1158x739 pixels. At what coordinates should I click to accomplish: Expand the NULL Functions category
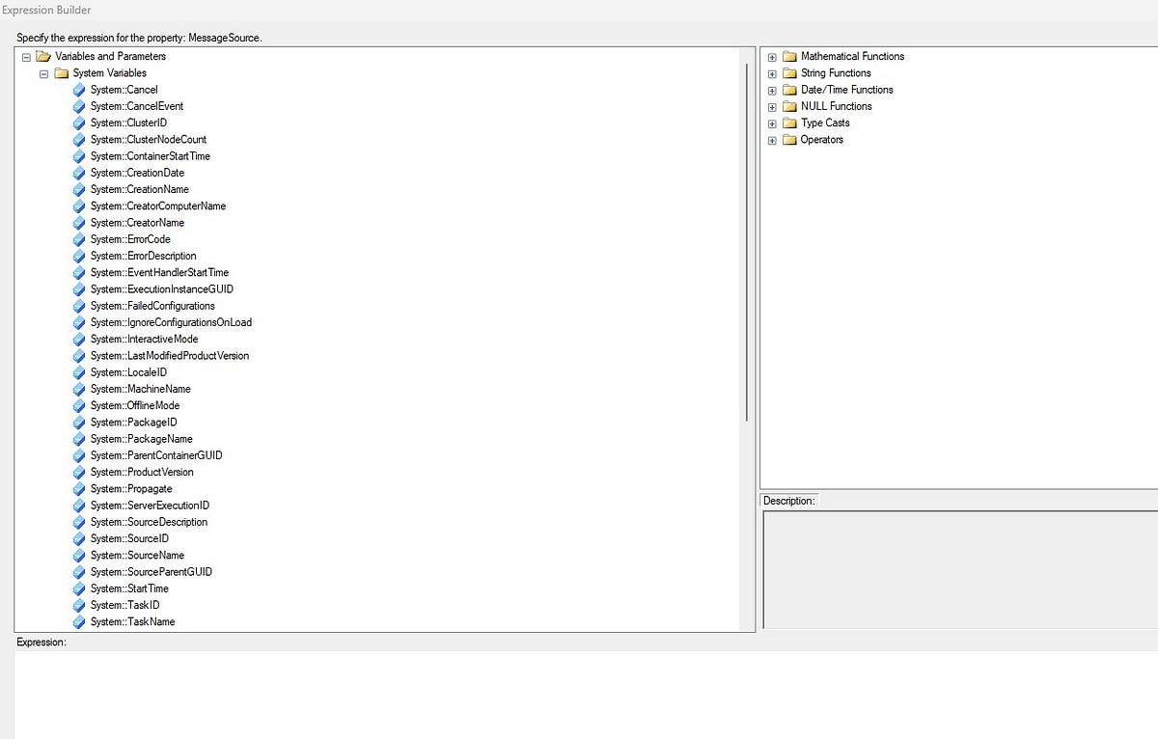tap(771, 106)
